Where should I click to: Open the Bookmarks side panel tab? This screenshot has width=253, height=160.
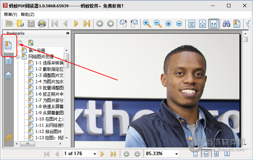pos(8,45)
